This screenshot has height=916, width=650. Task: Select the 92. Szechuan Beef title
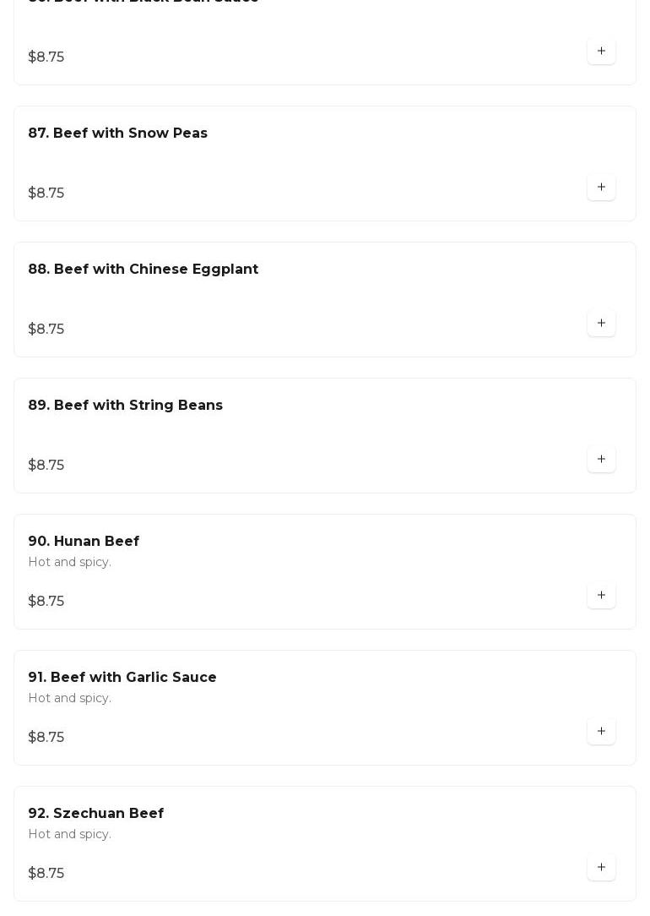95,814
